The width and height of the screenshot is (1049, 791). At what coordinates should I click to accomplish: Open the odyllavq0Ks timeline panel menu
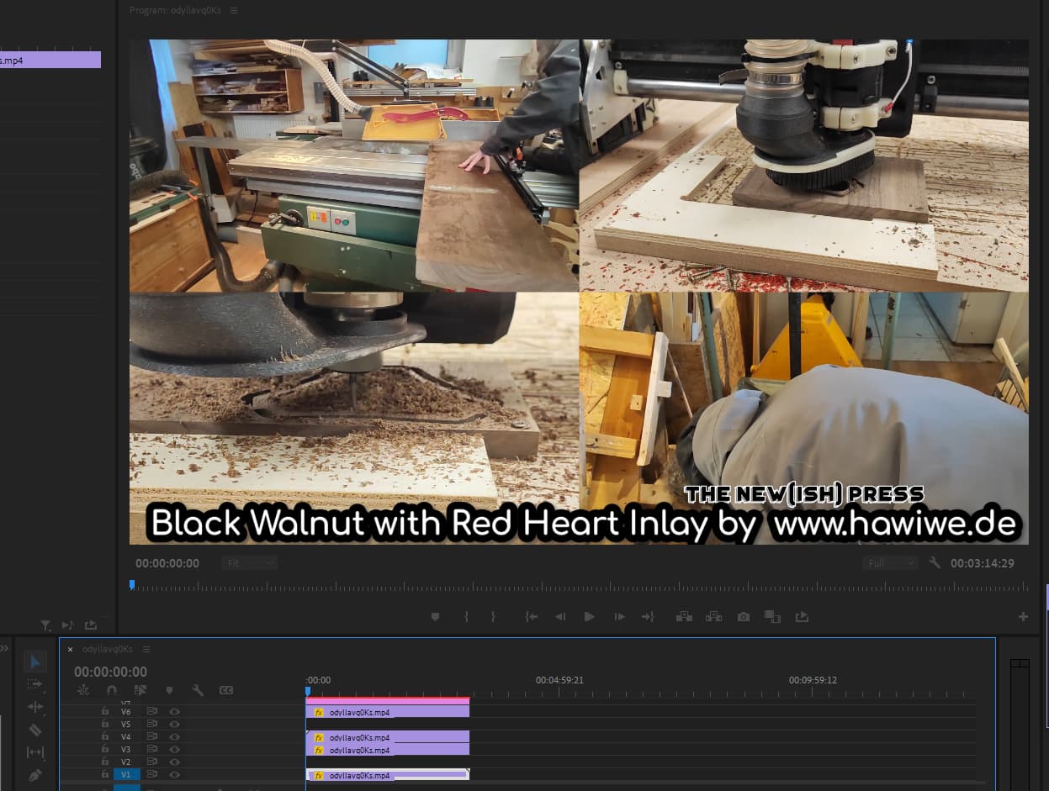146,650
